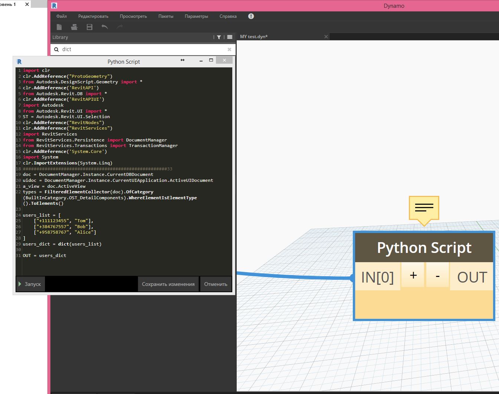Click code line 'OUT = users_dict'
The width and height of the screenshot is (499, 394).
[x=45, y=256]
